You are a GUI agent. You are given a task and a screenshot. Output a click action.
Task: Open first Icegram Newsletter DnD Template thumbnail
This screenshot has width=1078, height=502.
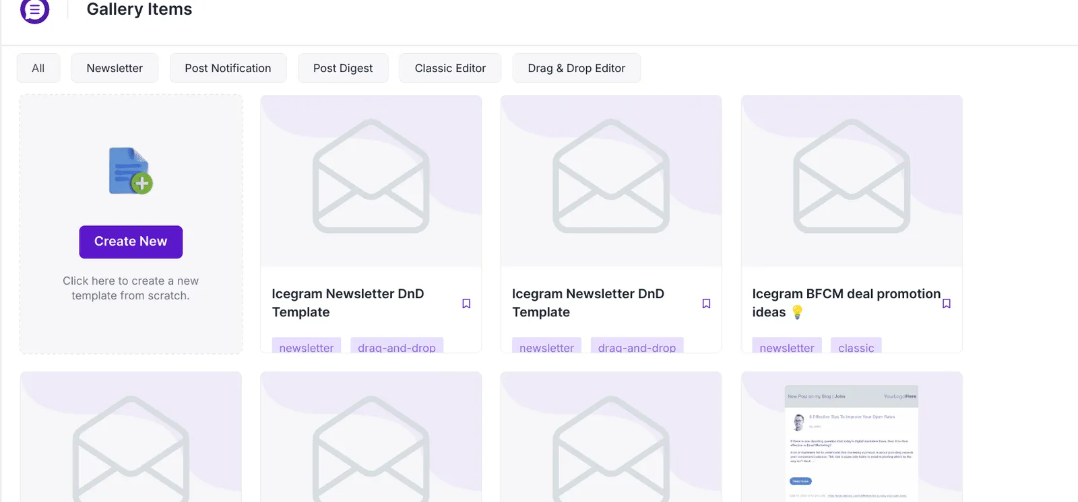(371, 181)
